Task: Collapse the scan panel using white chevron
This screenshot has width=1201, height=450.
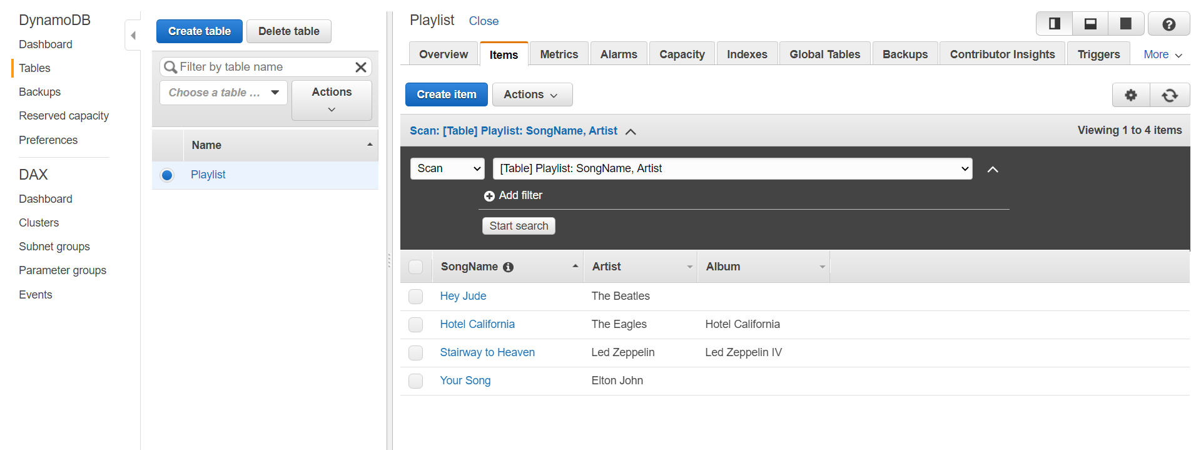Action: click(993, 169)
